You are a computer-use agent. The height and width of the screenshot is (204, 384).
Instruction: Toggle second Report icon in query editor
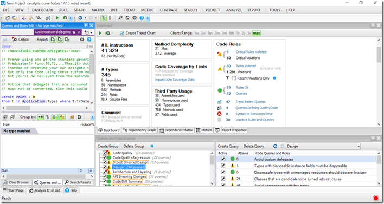coord(60,40)
